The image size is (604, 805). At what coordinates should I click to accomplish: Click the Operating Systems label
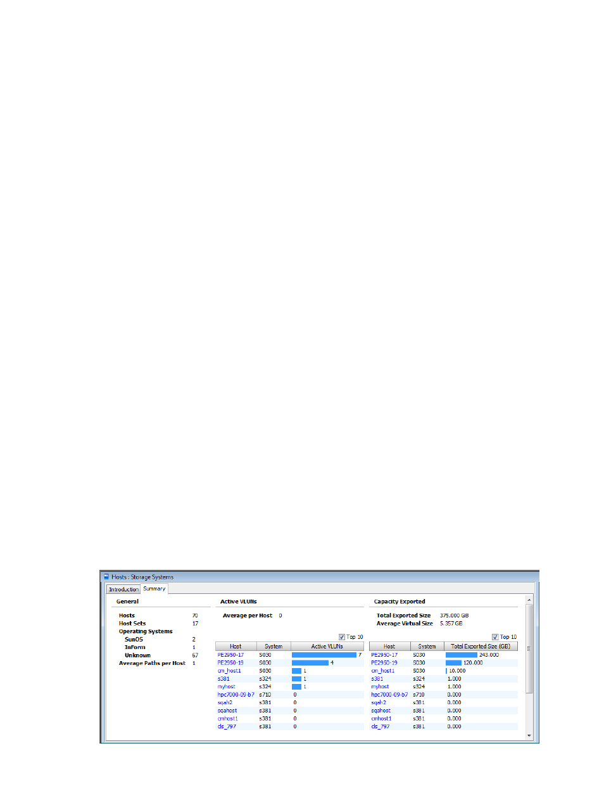point(146,631)
